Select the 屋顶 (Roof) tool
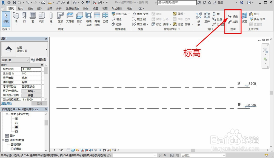 point(60,18)
